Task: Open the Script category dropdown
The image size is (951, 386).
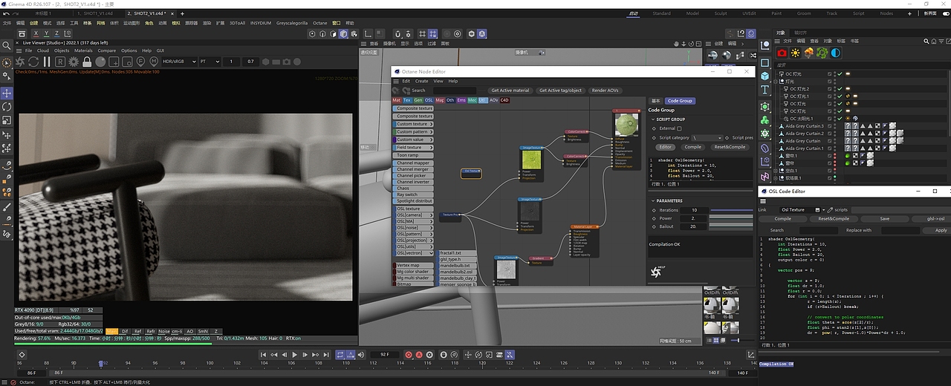Action: [706, 138]
